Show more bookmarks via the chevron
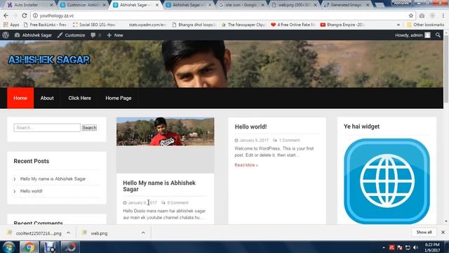The height and width of the screenshot is (253, 449). pyautogui.click(x=398, y=25)
